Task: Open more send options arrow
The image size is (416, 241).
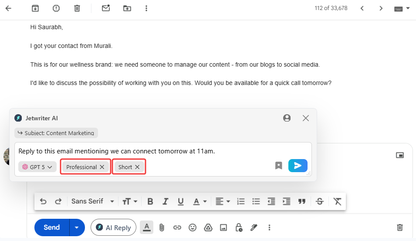Action: (x=77, y=227)
